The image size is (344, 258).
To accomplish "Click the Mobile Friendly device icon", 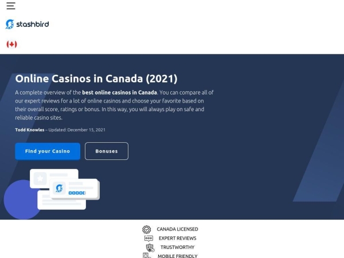I will tap(147, 256).
